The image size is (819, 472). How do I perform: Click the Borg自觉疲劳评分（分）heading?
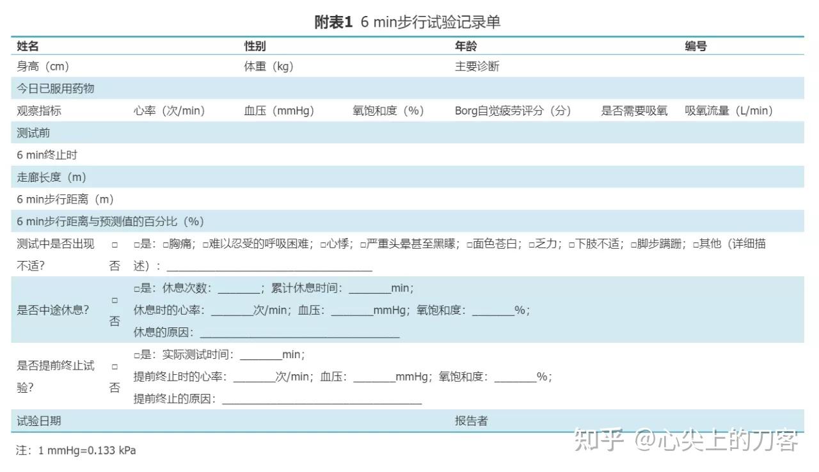pyautogui.click(x=513, y=111)
